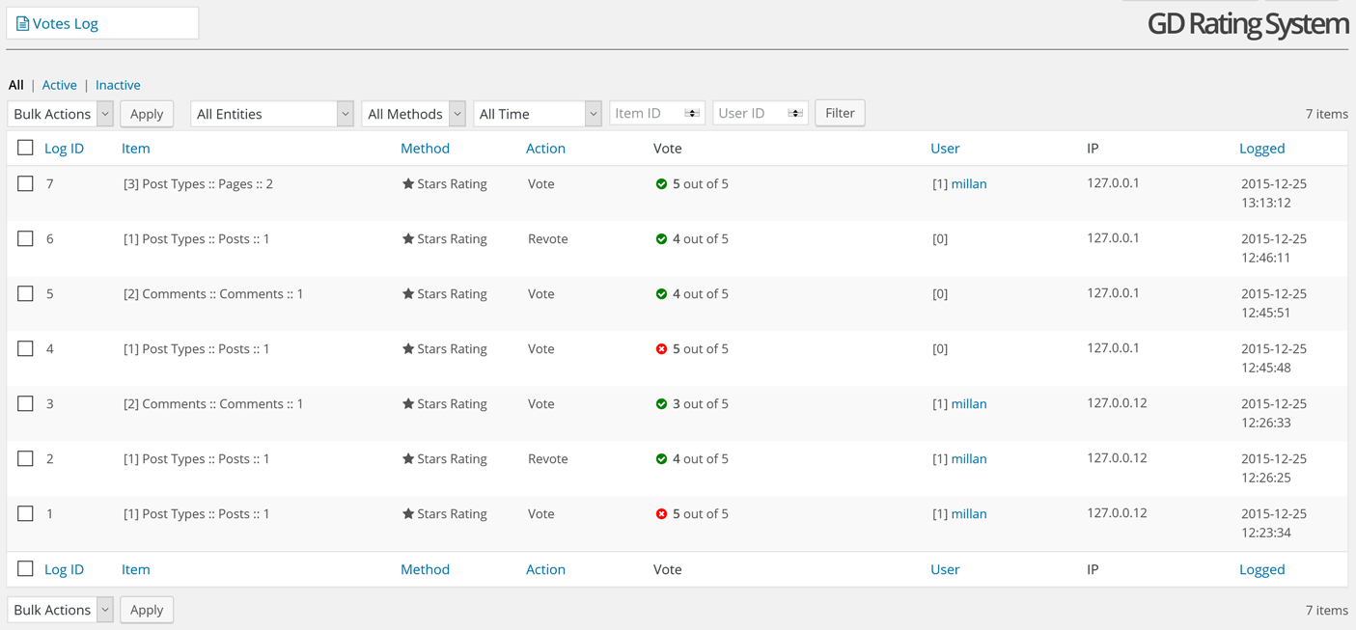Click green check icon in log 5 row

(661, 294)
